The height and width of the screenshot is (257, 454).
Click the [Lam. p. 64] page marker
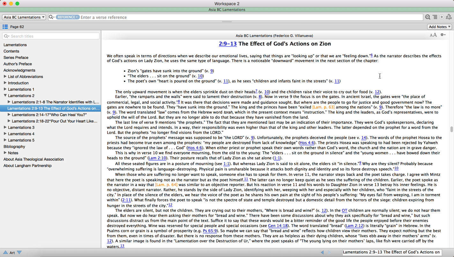[166, 185]
